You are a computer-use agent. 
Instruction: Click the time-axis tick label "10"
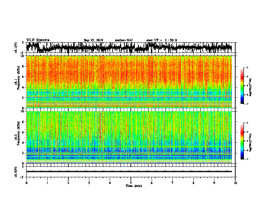235,183
